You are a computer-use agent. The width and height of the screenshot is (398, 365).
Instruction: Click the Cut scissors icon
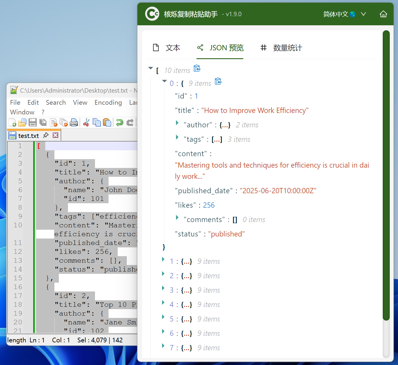pyautogui.click(x=86, y=122)
